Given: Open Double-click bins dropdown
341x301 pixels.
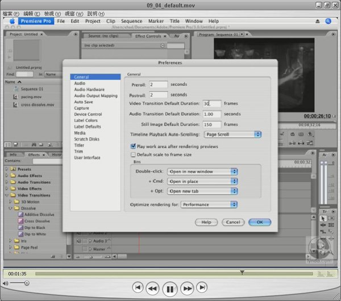Looking at the screenshot, I should click(202, 172).
